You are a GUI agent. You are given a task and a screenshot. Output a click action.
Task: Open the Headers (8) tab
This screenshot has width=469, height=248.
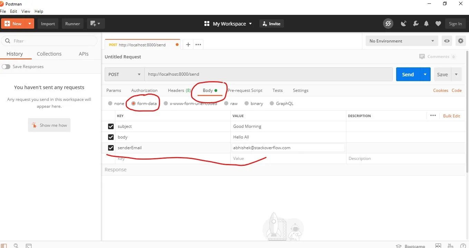(179, 90)
